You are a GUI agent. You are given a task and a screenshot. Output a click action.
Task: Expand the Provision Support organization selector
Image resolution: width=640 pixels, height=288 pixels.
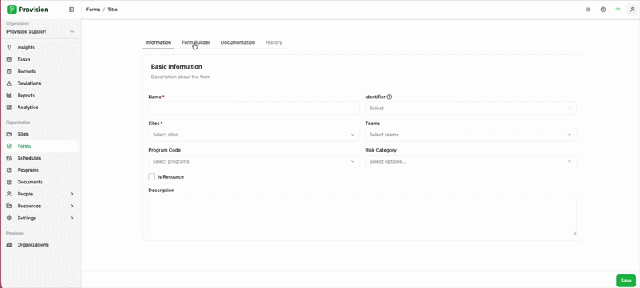click(40, 31)
